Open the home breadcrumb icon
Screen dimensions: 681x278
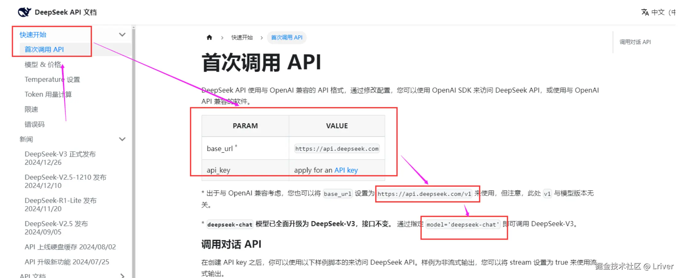tap(209, 37)
